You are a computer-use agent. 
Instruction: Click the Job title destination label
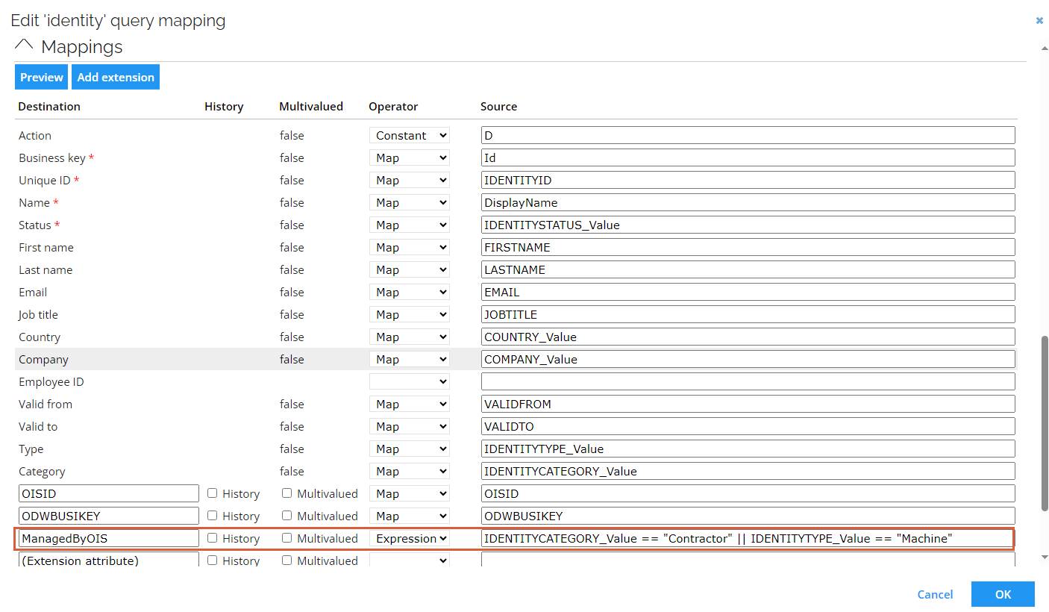(38, 314)
